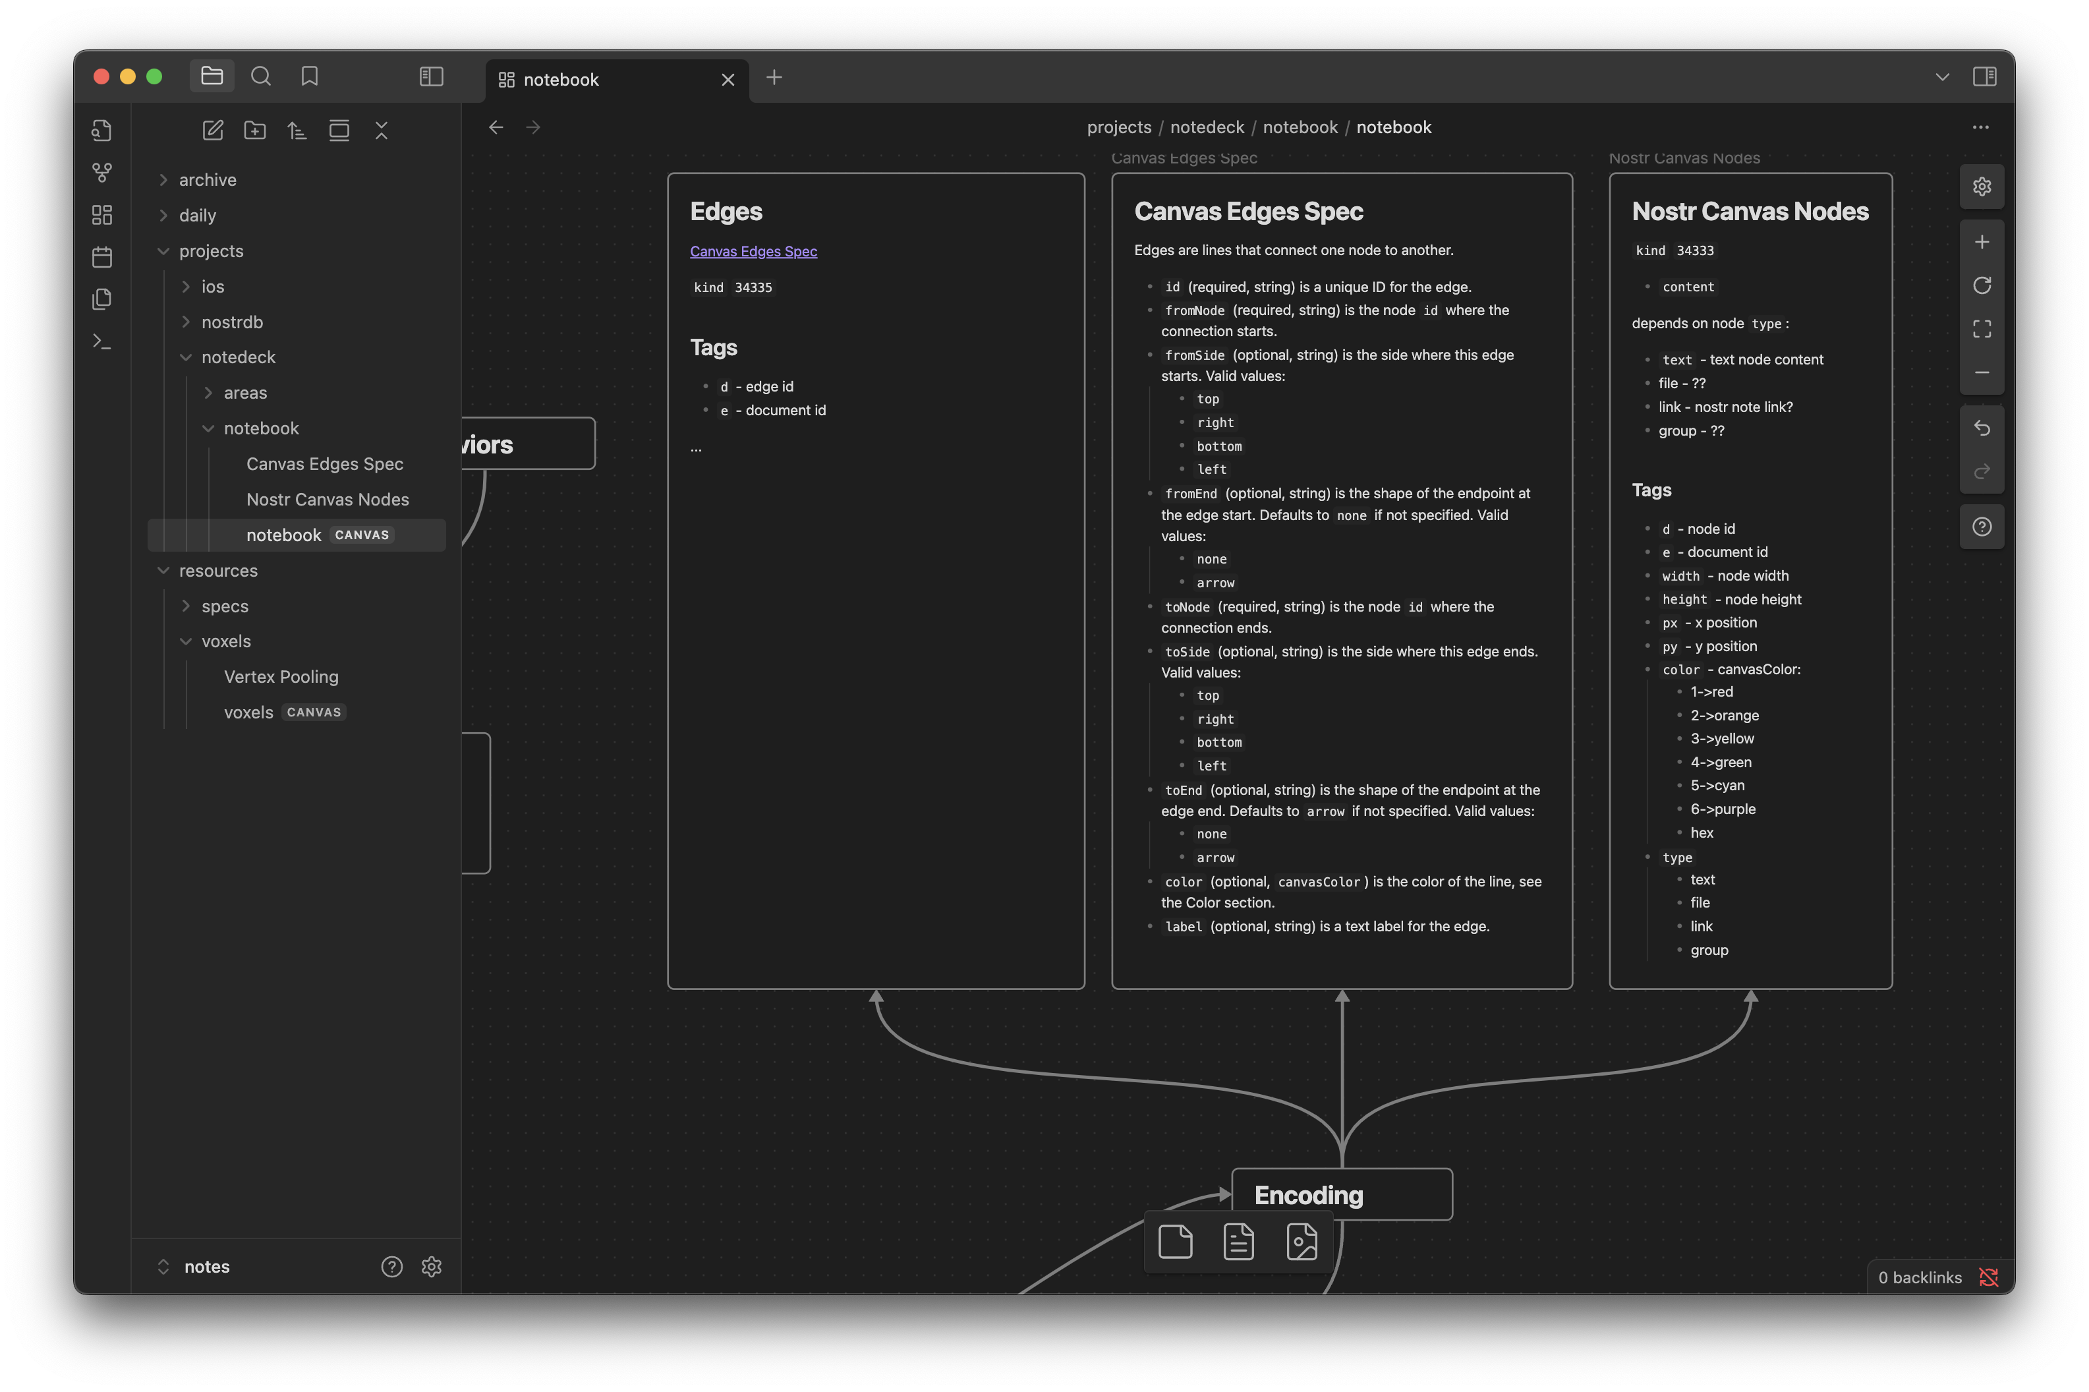Open Nostr Canvas Nodes note in explorer

tap(328, 499)
